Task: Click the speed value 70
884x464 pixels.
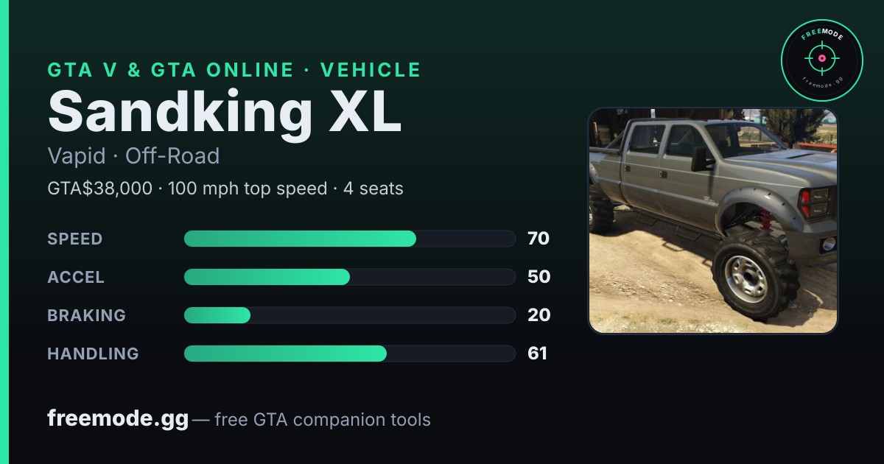Action: [539, 239]
